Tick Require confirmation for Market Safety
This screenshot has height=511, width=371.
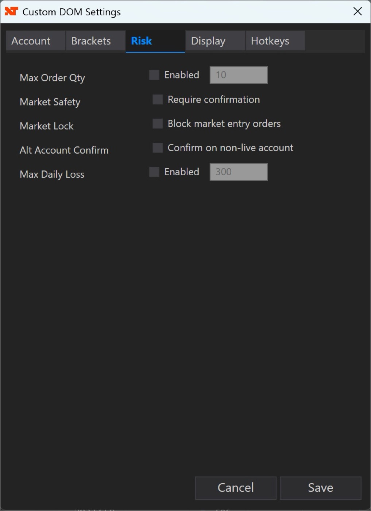[158, 99]
